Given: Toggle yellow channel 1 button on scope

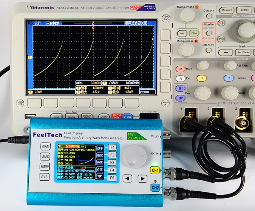Looking at the screenshot, I should (202, 78).
